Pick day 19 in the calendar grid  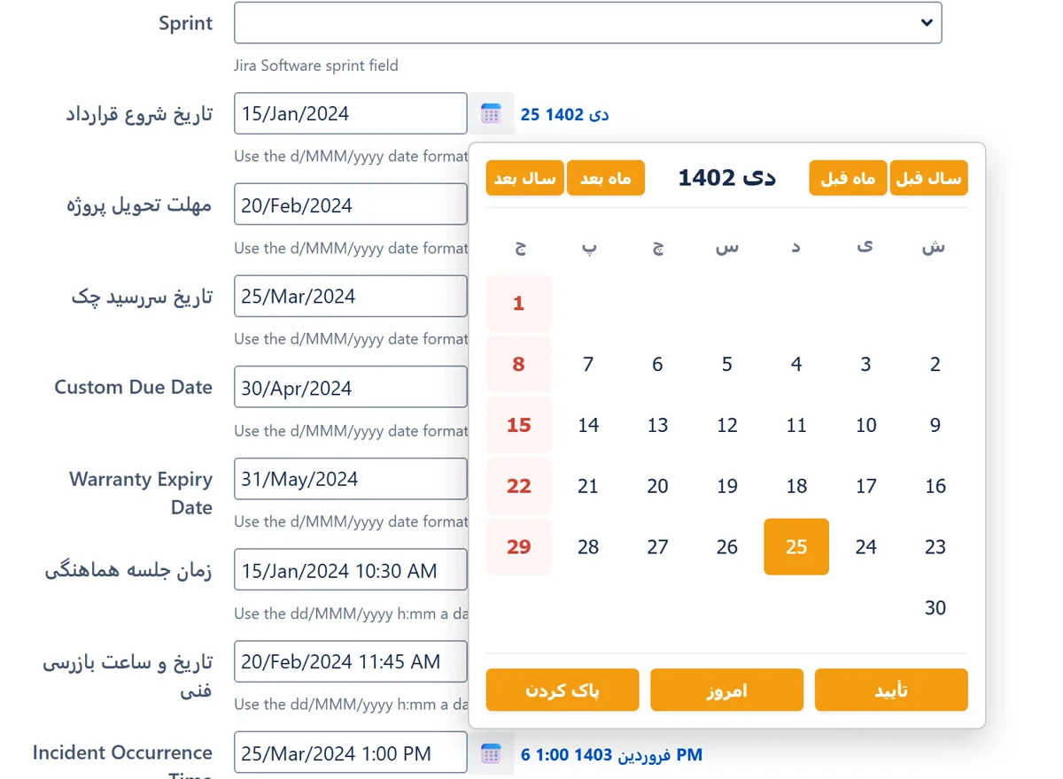click(x=727, y=486)
